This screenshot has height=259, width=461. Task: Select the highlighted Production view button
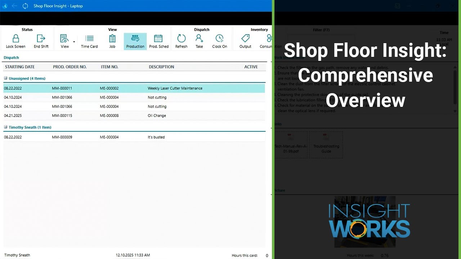tap(135, 41)
